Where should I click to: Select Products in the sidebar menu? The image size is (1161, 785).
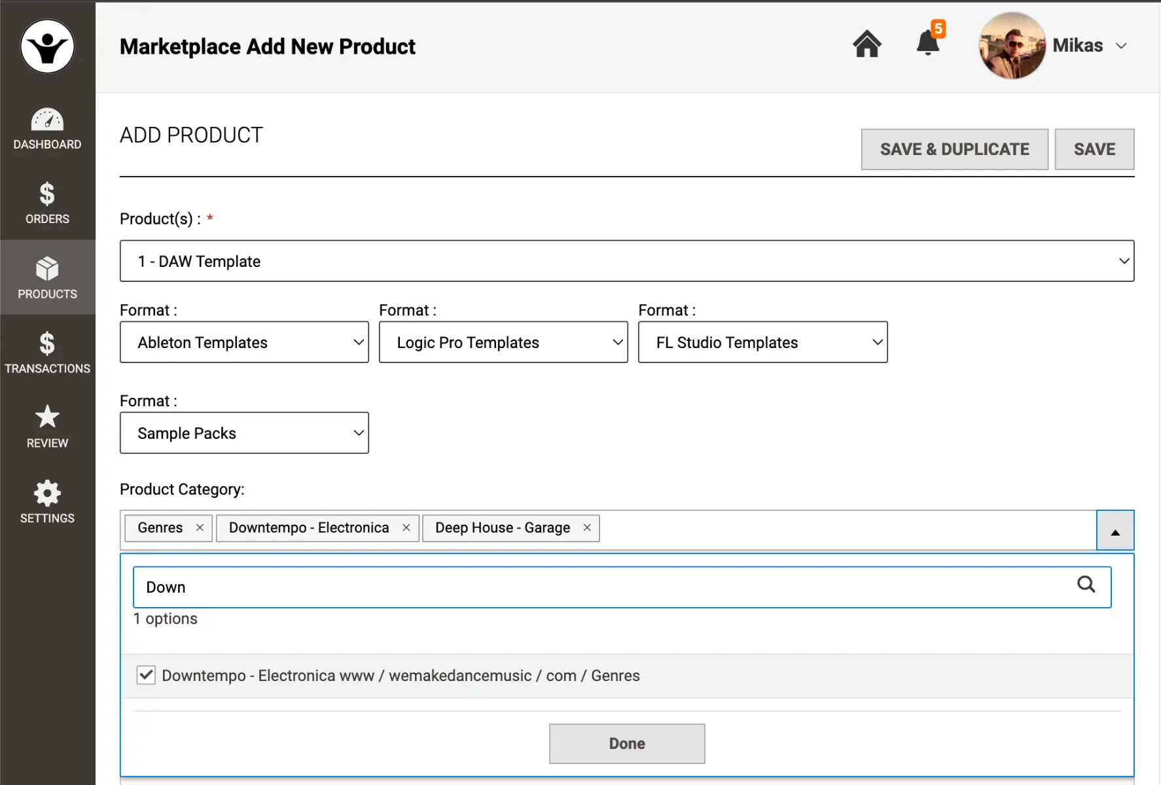pyautogui.click(x=47, y=278)
